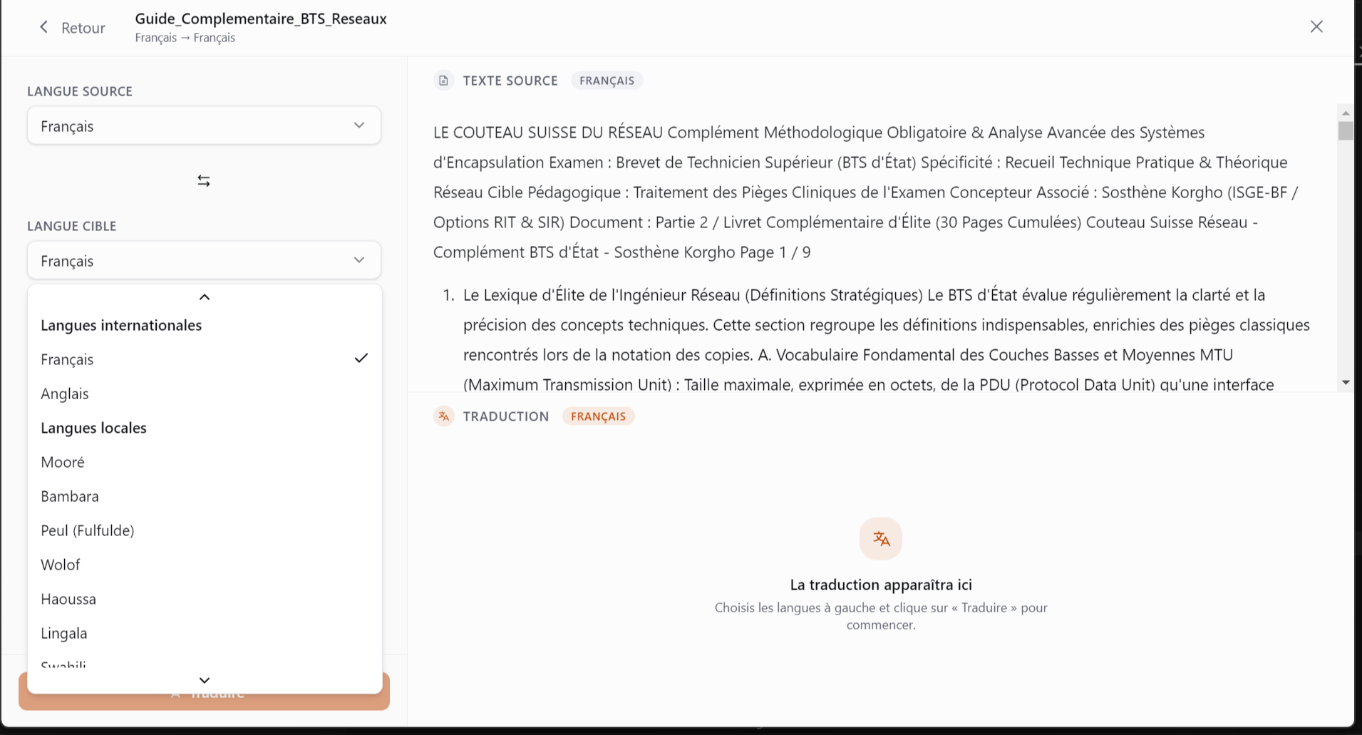The height and width of the screenshot is (735, 1362).
Task: Click the dropdown list scroll-up chevron
Action: pos(205,297)
